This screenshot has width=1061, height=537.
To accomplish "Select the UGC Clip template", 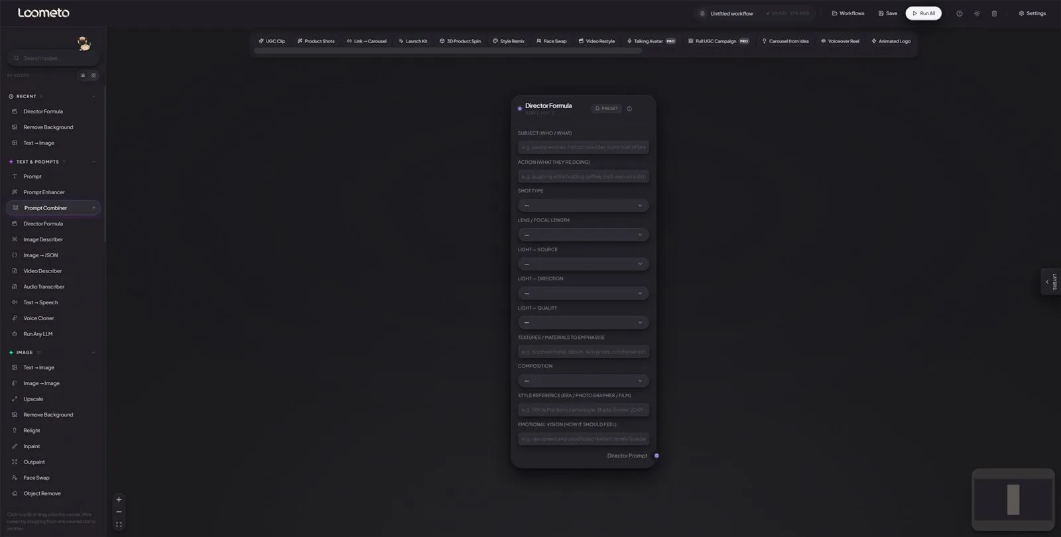I will (272, 41).
